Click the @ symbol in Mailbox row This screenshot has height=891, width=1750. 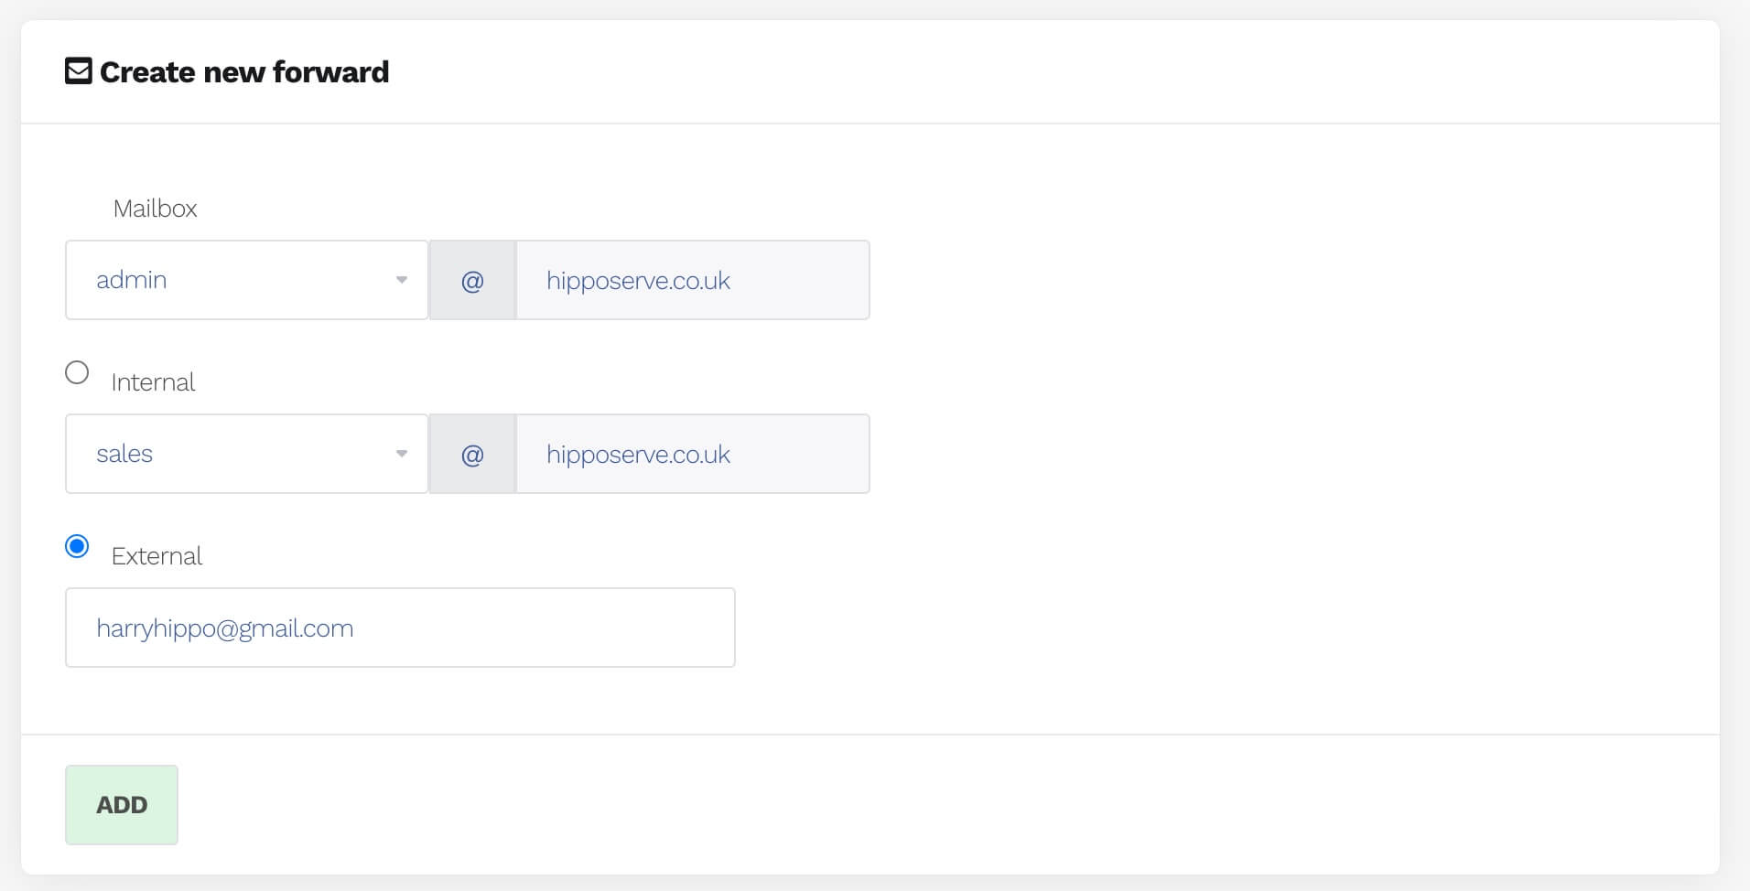coord(472,281)
